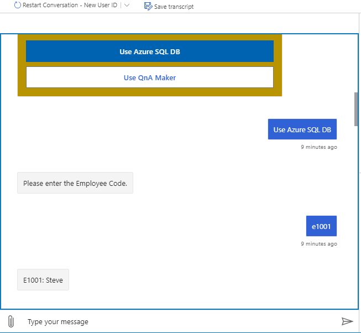Select the sent Use Azure SQL DB message
This screenshot has width=361, height=333.
point(302,129)
